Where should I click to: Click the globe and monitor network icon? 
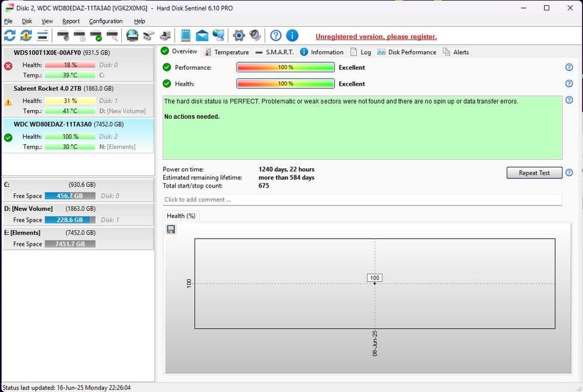click(219, 36)
